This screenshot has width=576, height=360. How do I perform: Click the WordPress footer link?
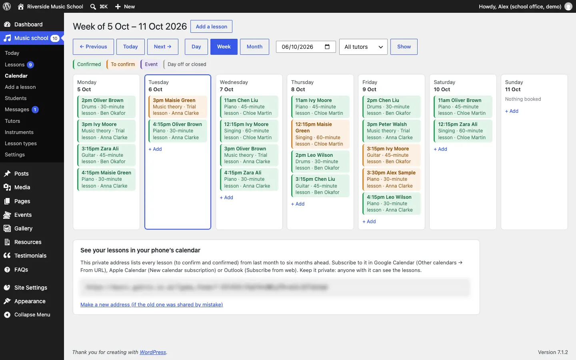153,352
